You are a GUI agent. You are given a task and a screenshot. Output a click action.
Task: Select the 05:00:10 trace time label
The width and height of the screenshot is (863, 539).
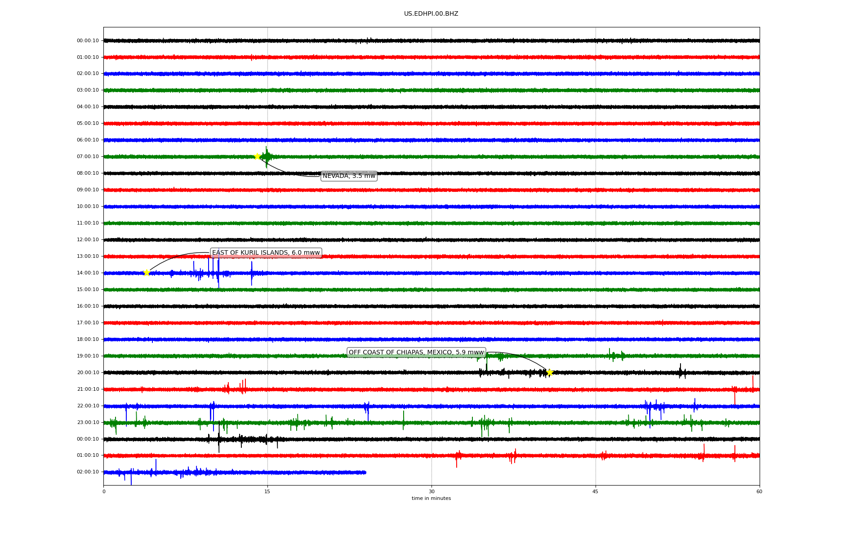pyautogui.click(x=88, y=124)
